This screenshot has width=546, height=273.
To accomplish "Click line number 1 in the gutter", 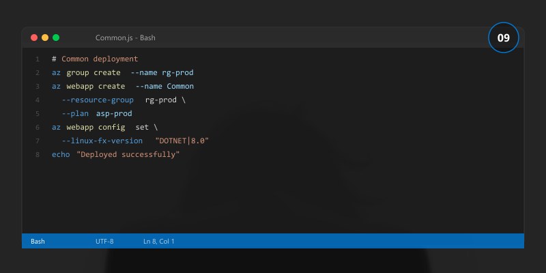I will 38,59.
